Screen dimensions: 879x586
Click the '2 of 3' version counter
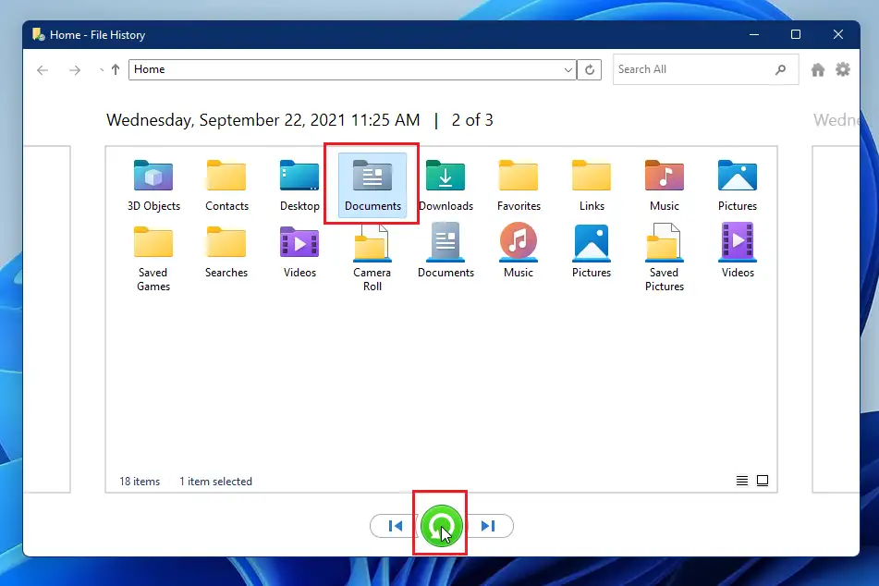point(472,120)
